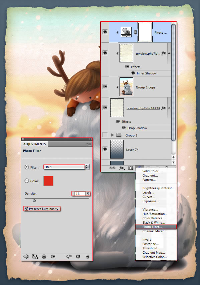Hide the Layer 74 layer
Image resolution: width=200 pixels, height=285 pixels.
coord(105,149)
